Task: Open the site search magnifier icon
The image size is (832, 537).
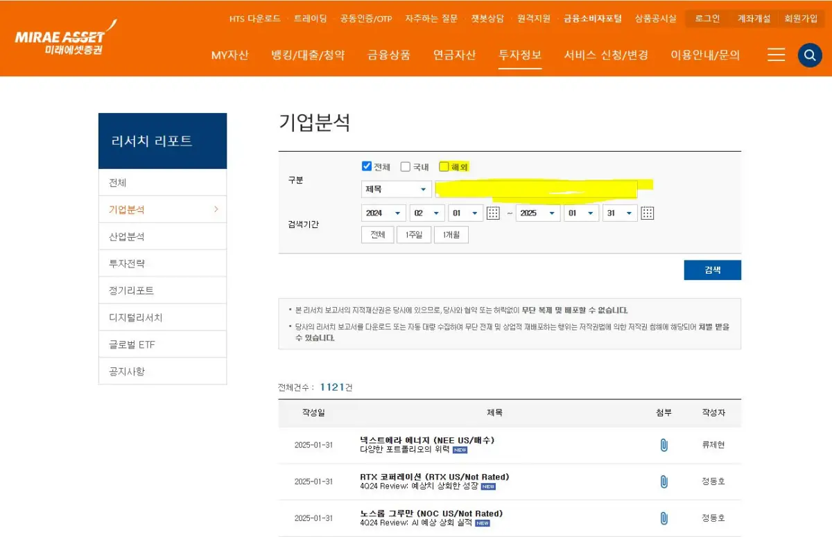Action: [x=810, y=55]
